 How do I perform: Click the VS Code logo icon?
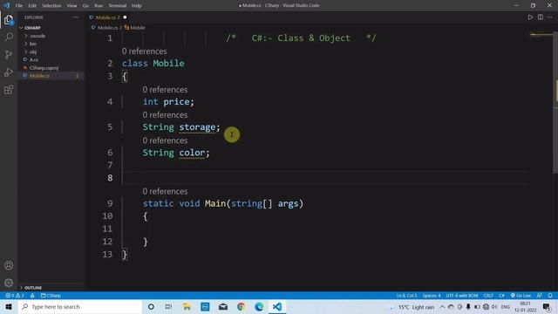pos(6,5)
